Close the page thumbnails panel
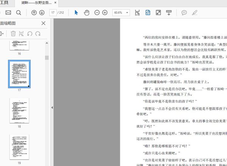Screen dimensions: 227x166 click(43, 23)
